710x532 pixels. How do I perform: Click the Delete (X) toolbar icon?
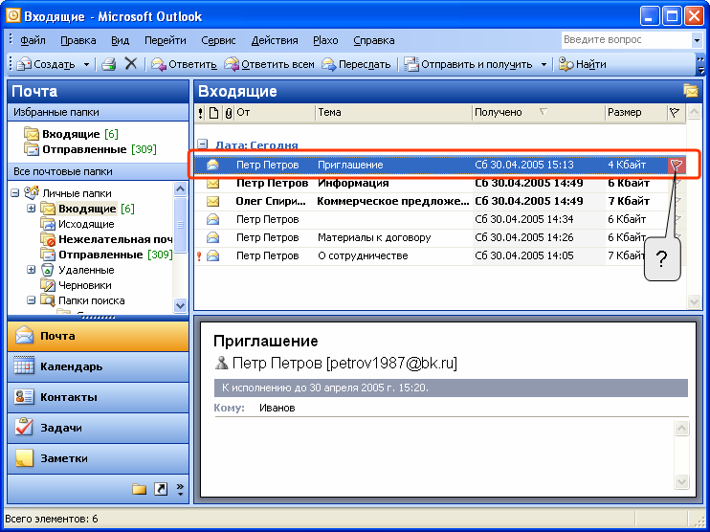(x=131, y=64)
